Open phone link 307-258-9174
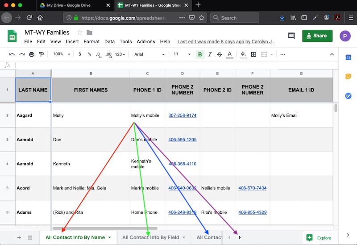The image size is (357, 245). (183, 115)
